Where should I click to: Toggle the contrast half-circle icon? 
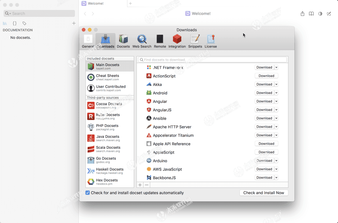(x=320, y=14)
